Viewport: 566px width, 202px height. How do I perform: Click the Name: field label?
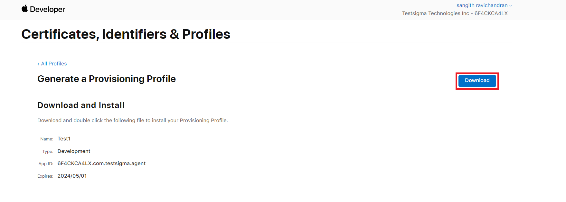point(47,139)
